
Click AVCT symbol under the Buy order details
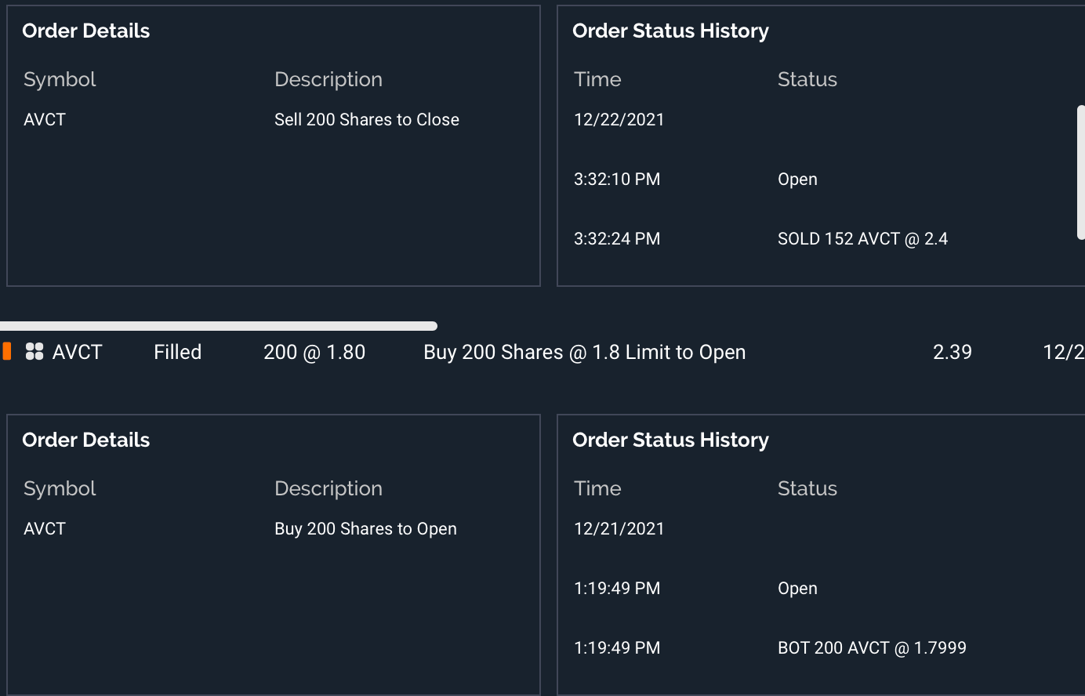[x=45, y=529]
